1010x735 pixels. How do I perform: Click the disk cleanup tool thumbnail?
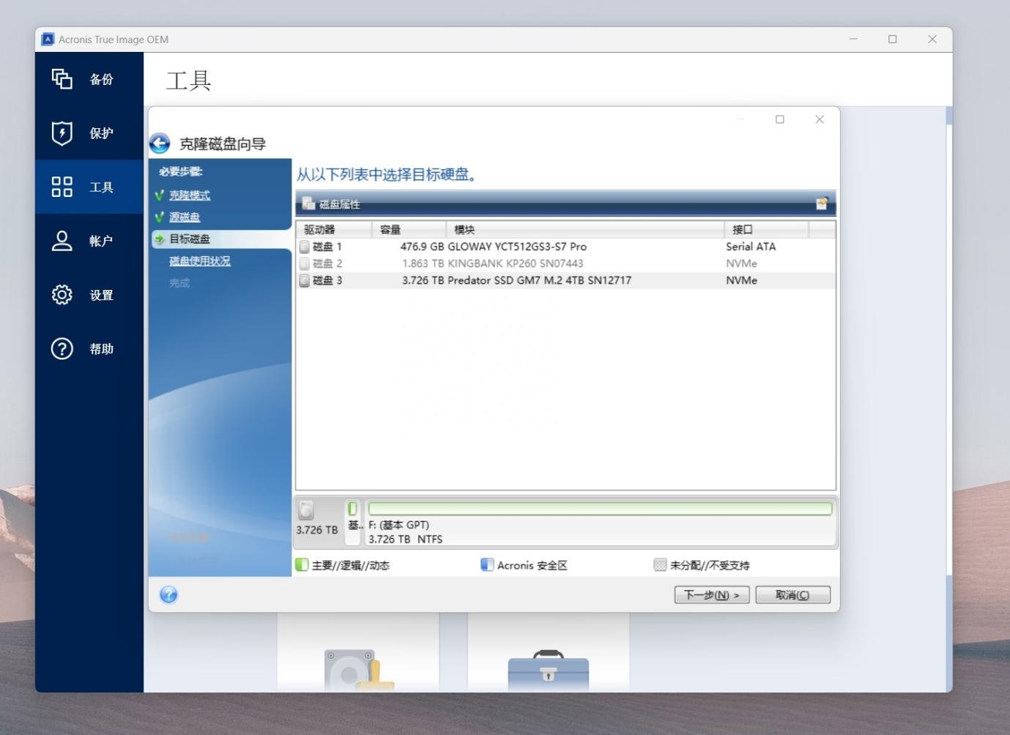[359, 670]
